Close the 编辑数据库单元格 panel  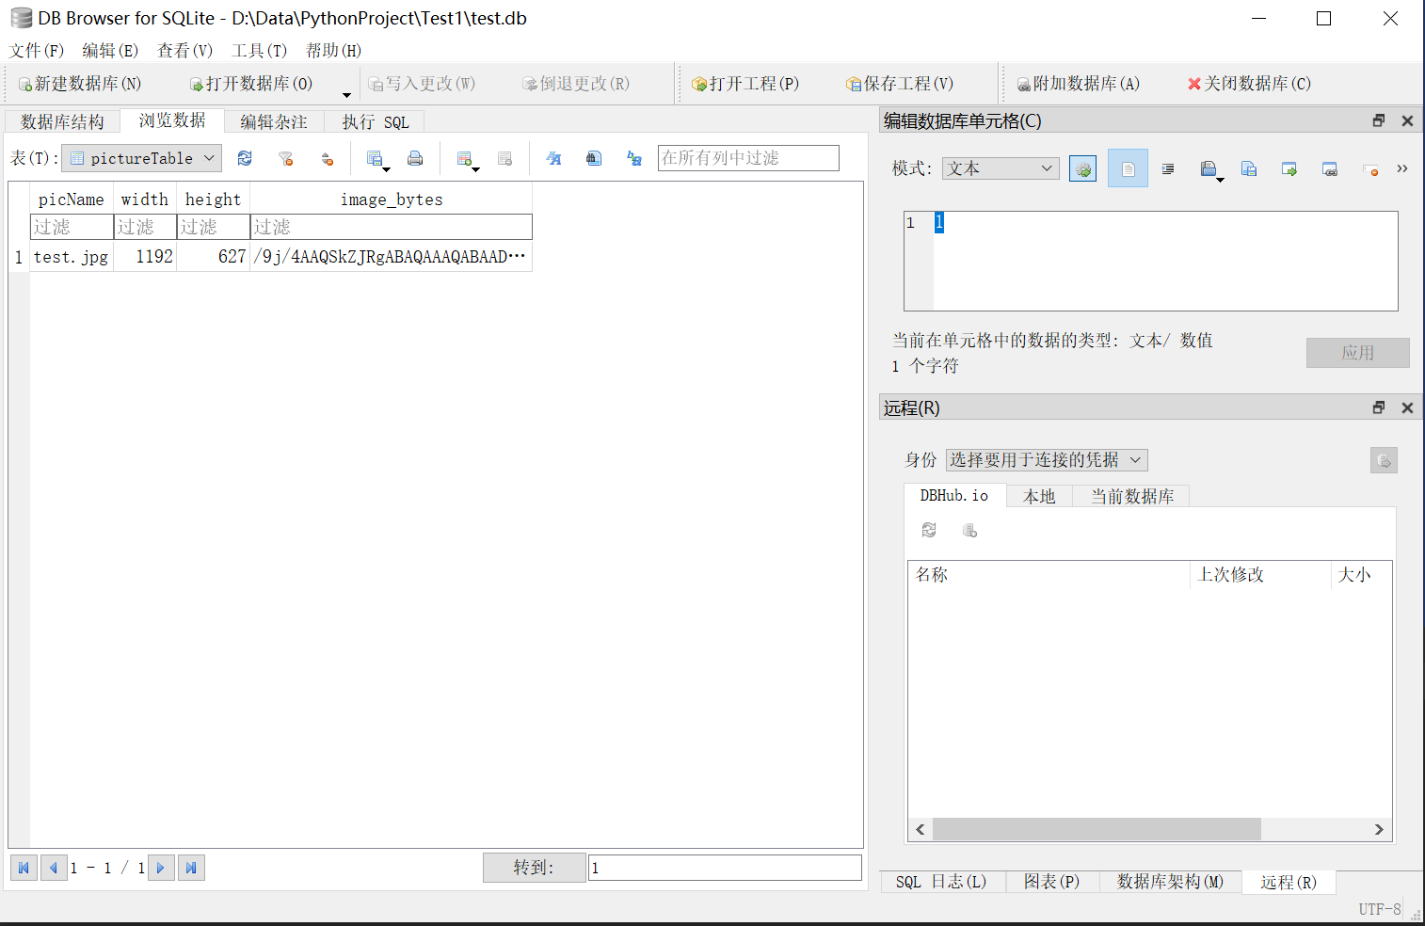point(1407,120)
